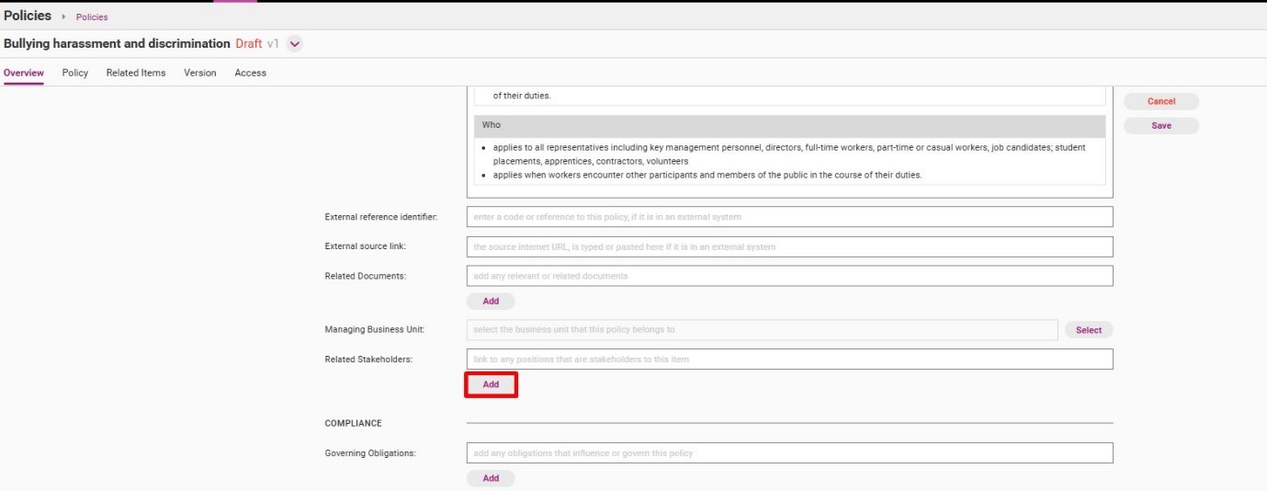Click the Policies page heading
This screenshot has height=491, width=1267.
click(x=28, y=16)
